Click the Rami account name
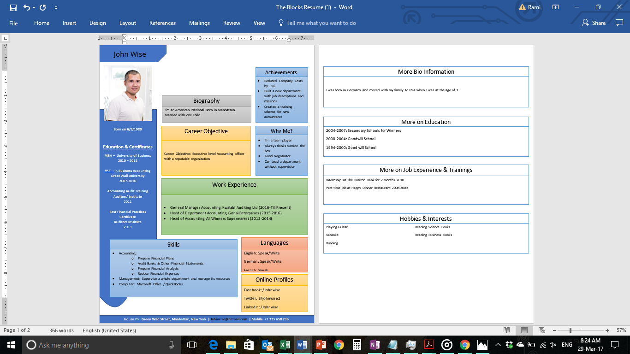 click(535, 7)
